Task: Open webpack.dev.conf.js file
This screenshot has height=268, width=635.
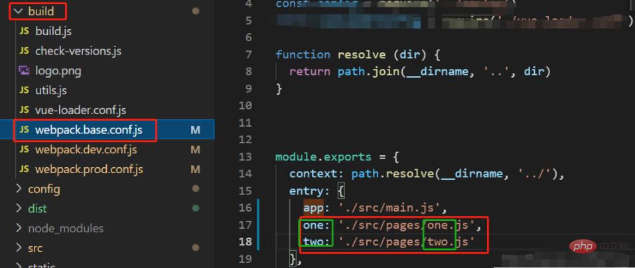Action: pos(86,150)
